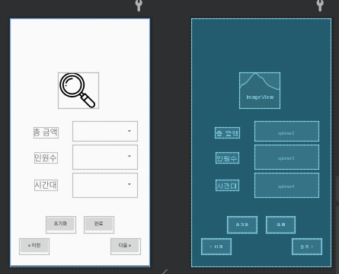Select the 인원수 label in design view

pos(46,158)
